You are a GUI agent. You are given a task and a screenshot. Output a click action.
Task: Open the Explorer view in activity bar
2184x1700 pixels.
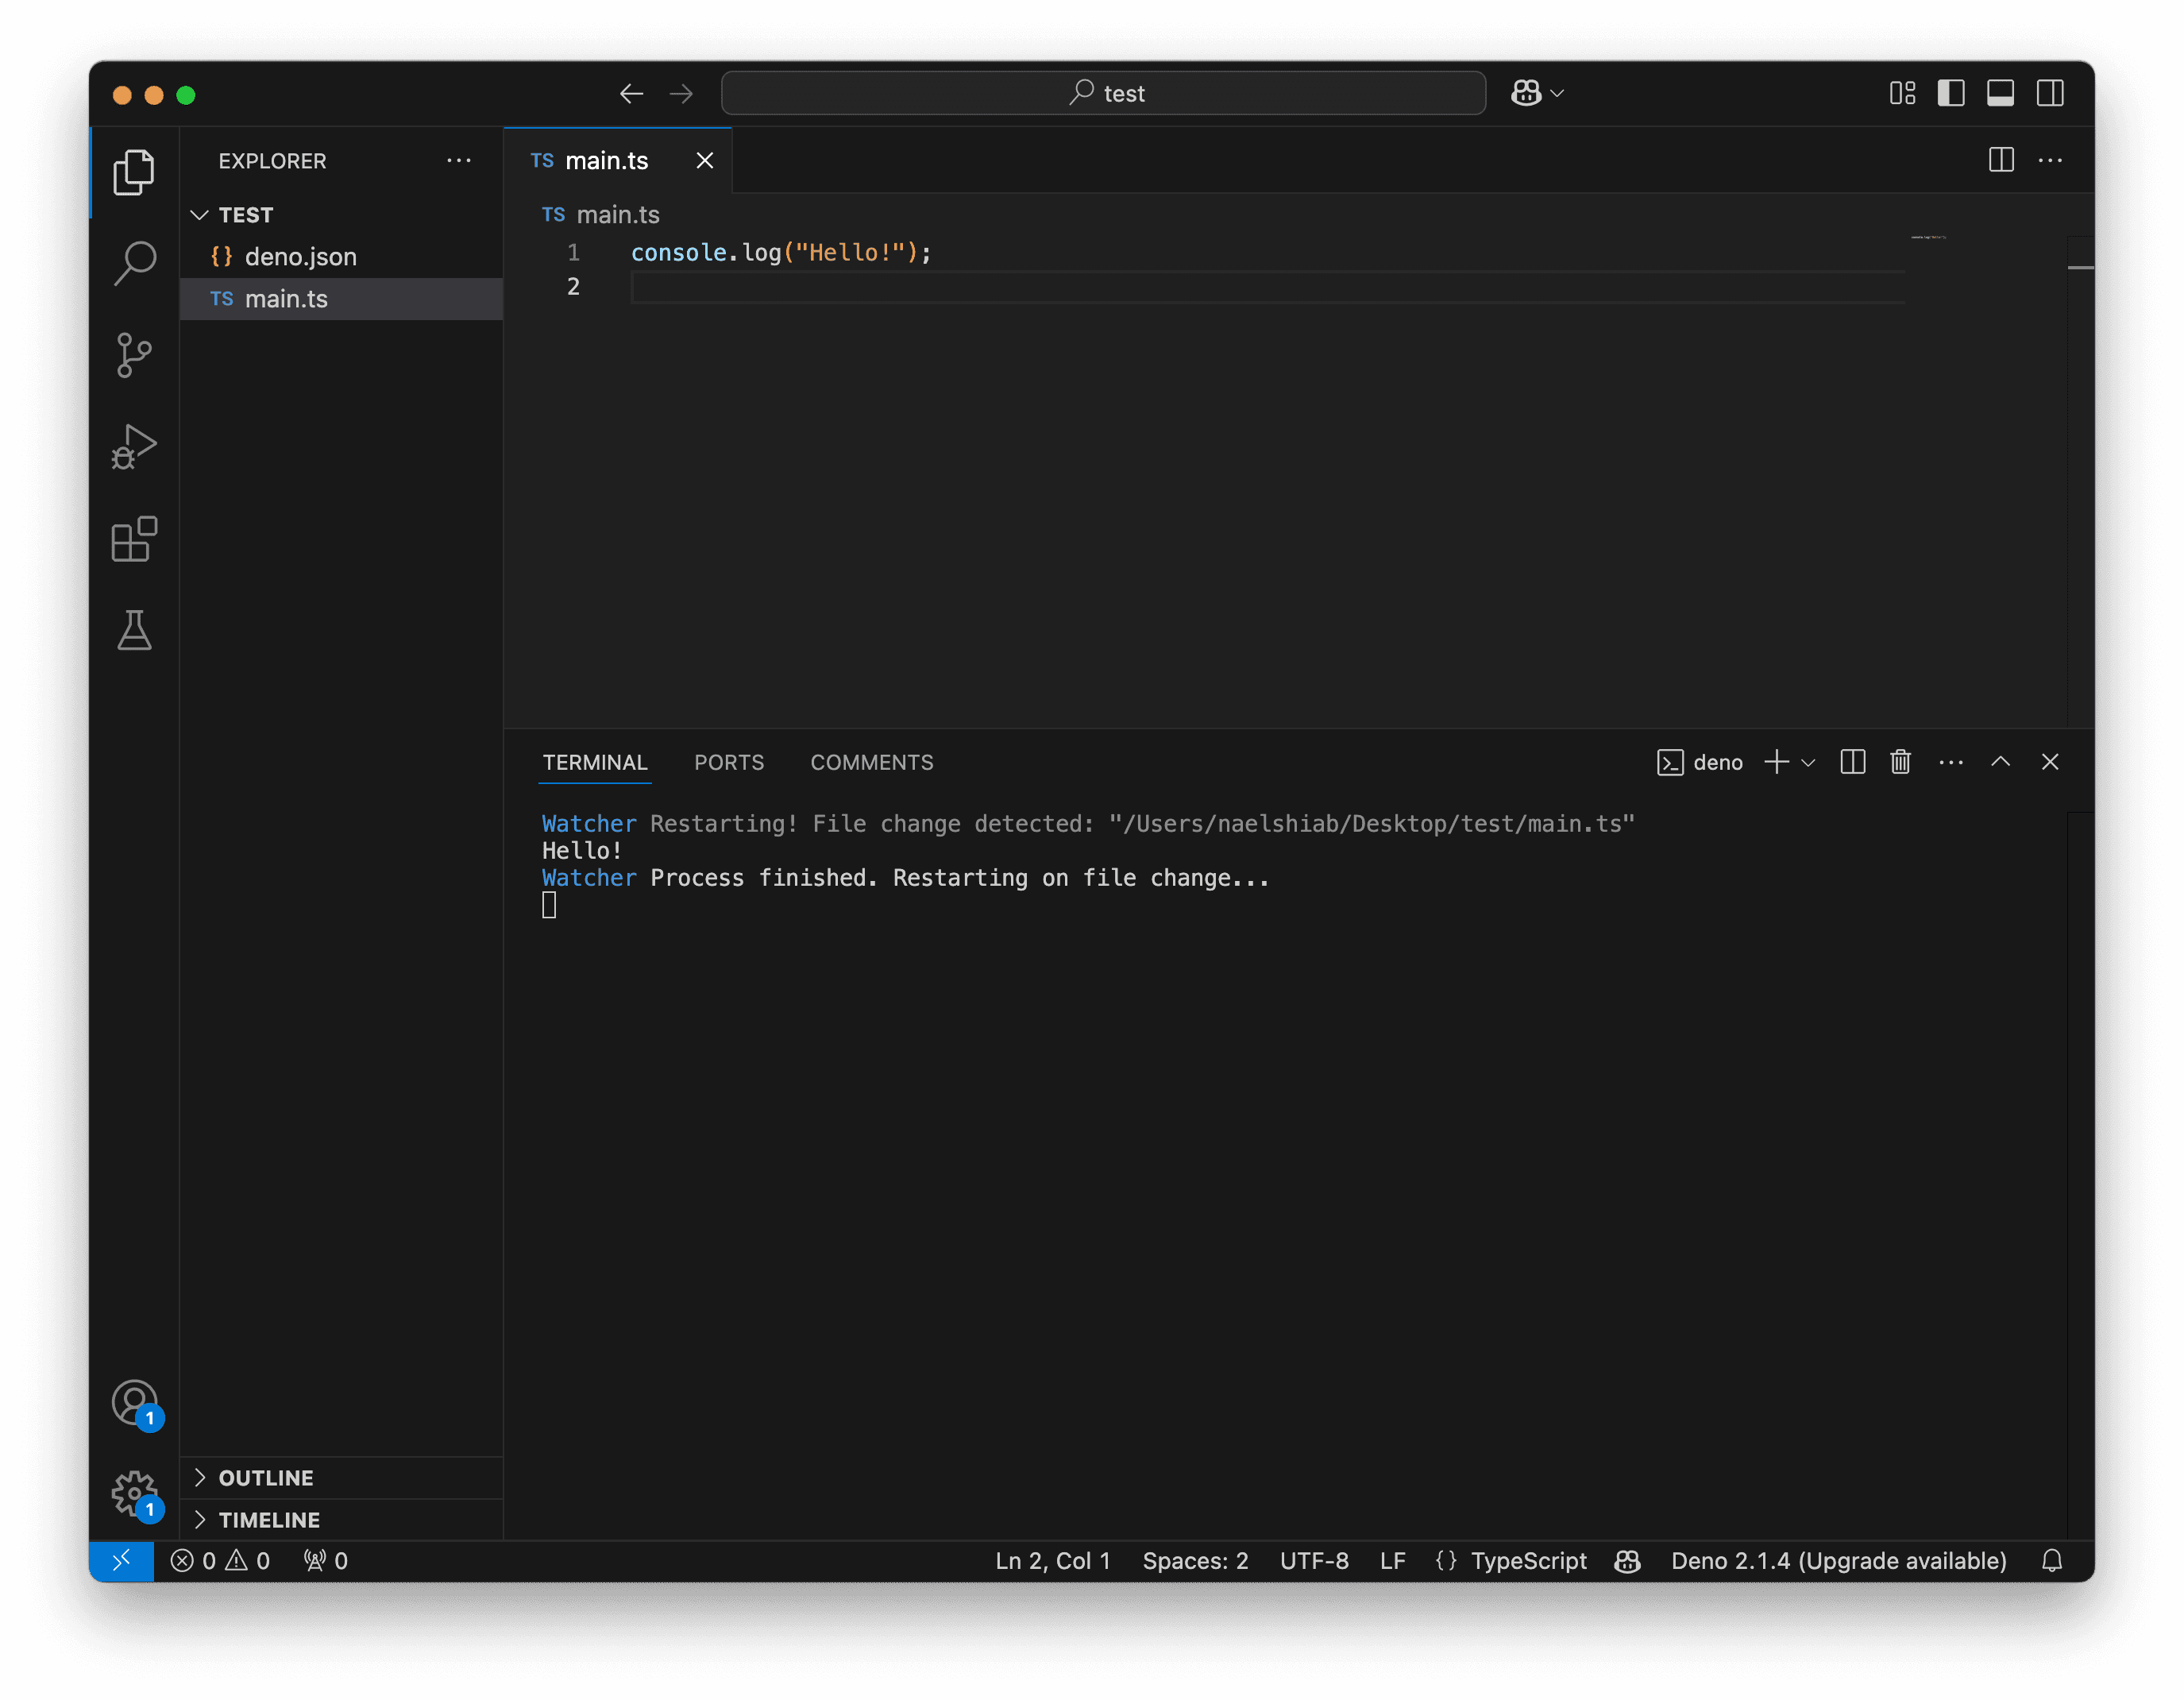(x=134, y=172)
